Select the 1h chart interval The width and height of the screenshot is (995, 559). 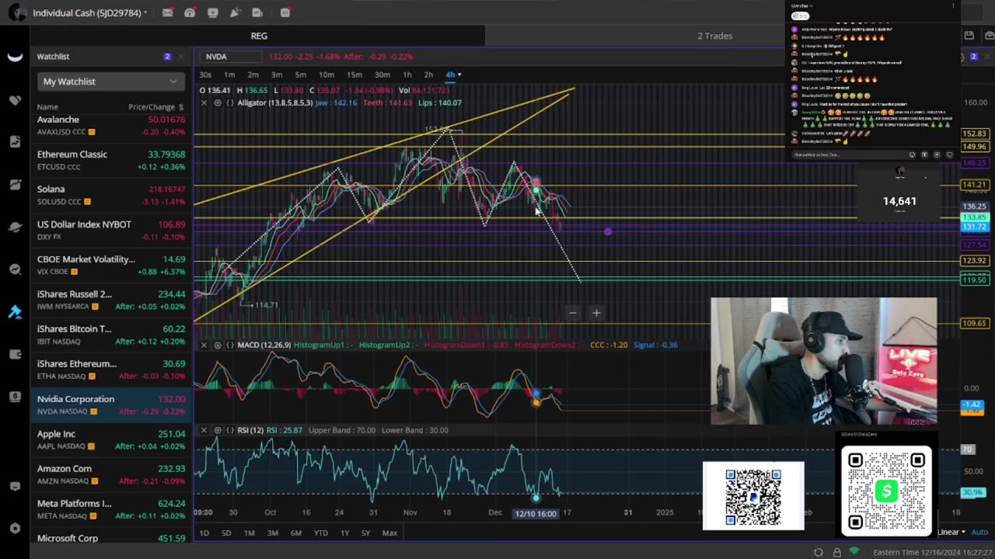407,75
